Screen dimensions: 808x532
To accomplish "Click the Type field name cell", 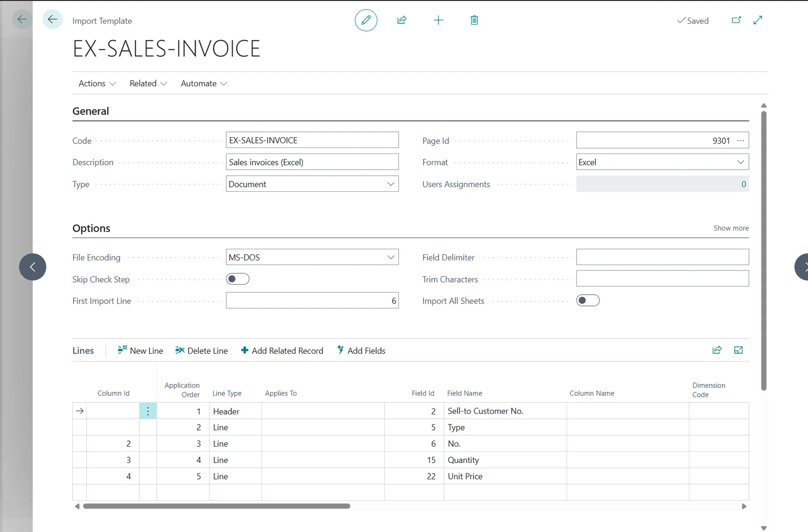I will [505, 427].
